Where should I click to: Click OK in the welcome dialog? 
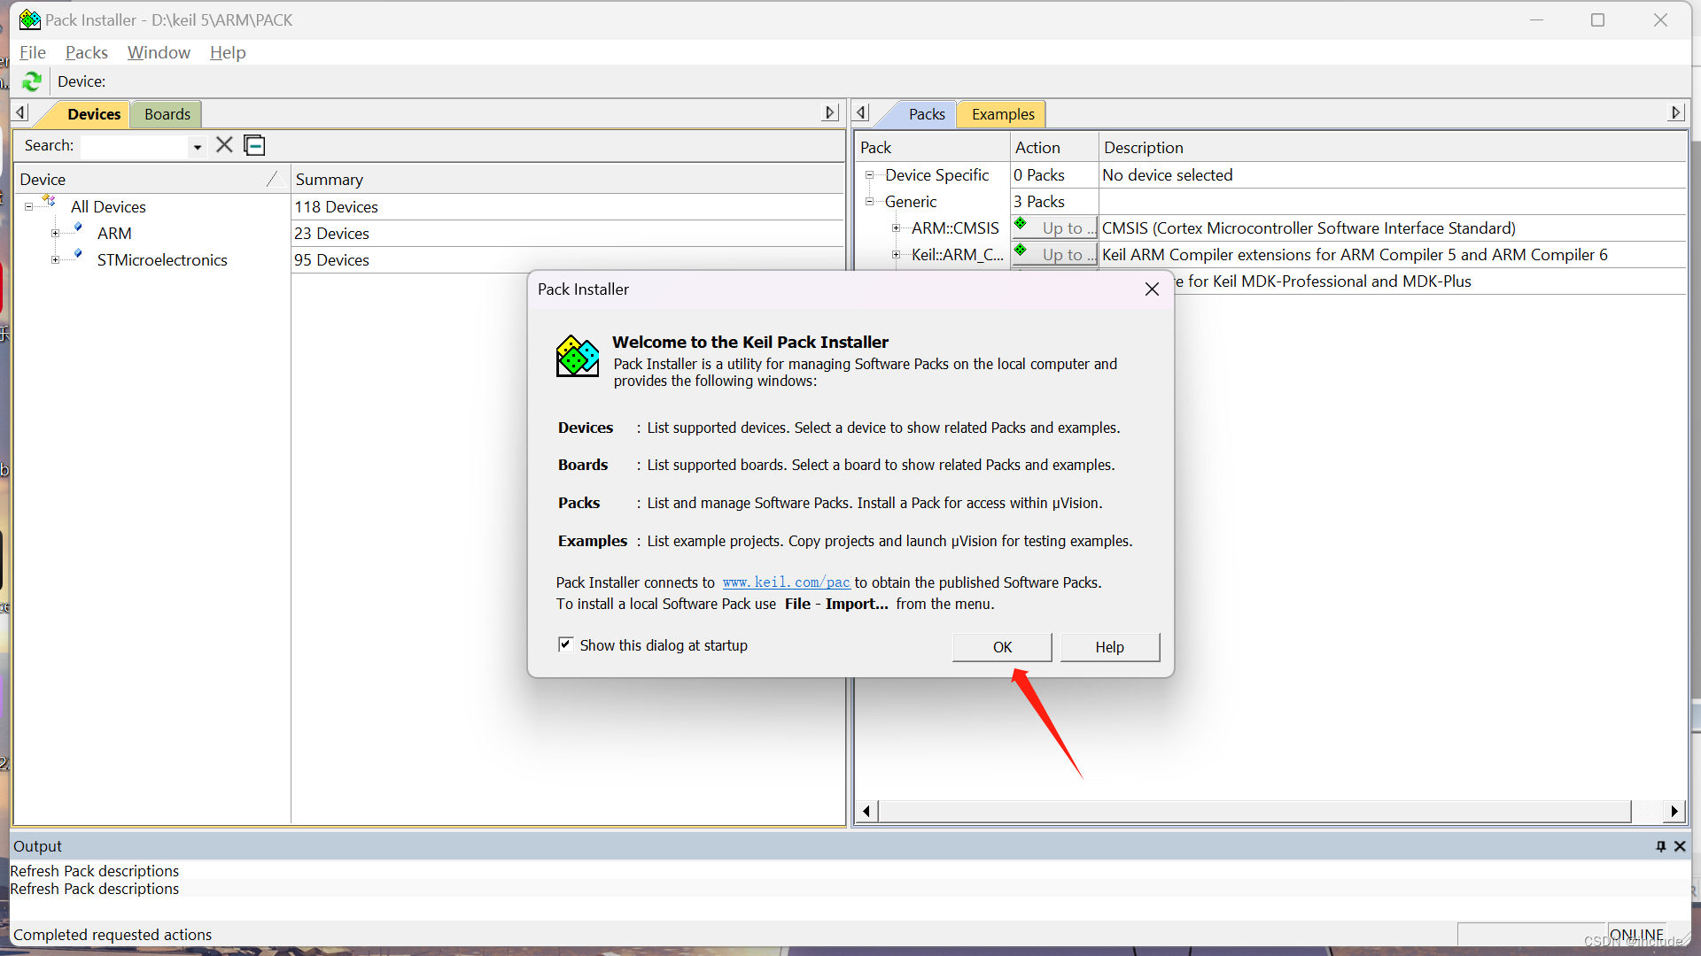tap(1002, 647)
